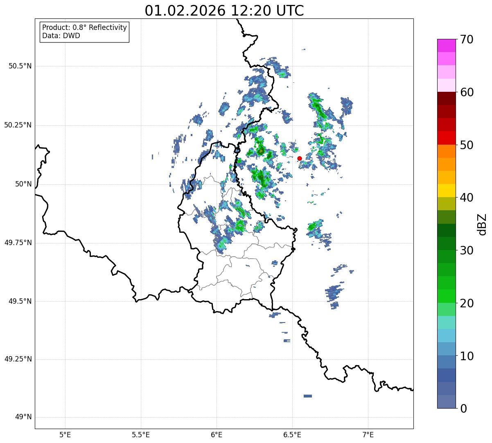The width and height of the screenshot is (492, 443).
Task: Click the pale pink swatch just above 60
Action: click(x=446, y=85)
